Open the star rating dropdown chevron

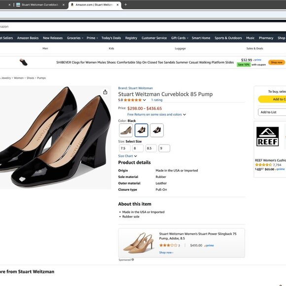[144, 100]
